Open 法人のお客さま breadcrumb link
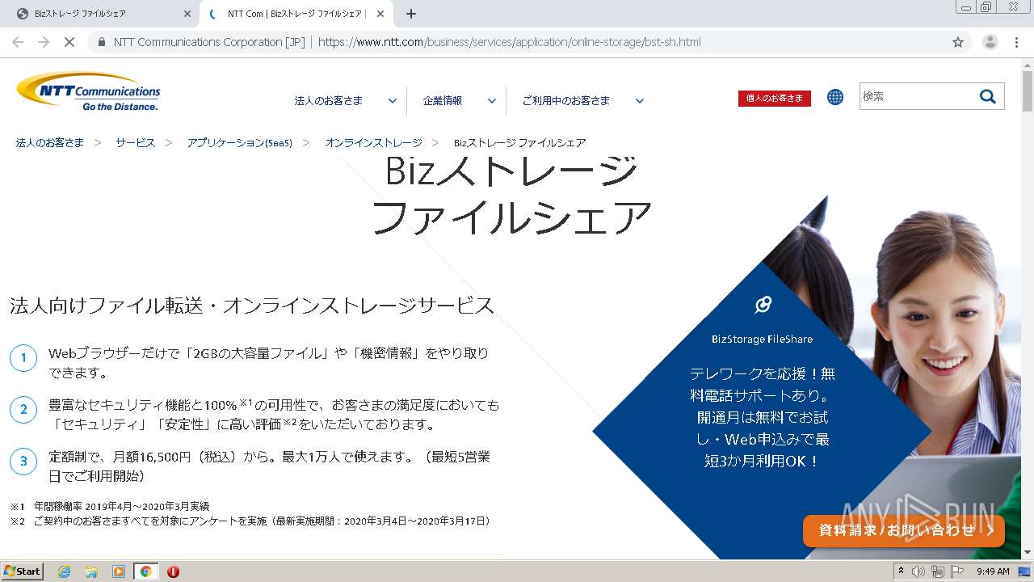 tap(50, 142)
